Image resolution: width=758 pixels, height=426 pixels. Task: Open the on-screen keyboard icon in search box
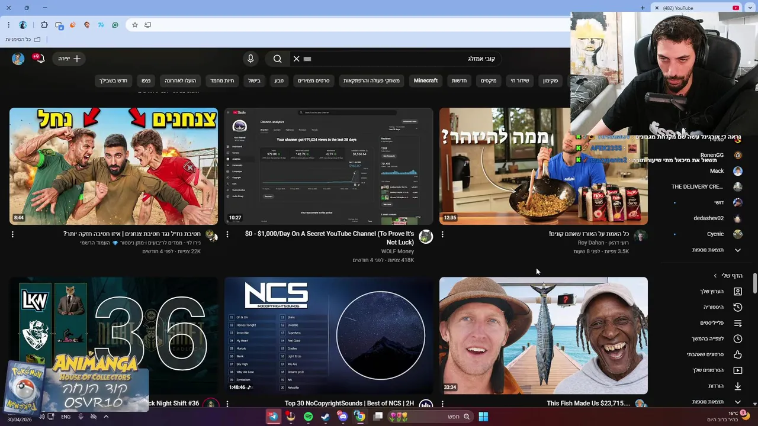pos(307,59)
